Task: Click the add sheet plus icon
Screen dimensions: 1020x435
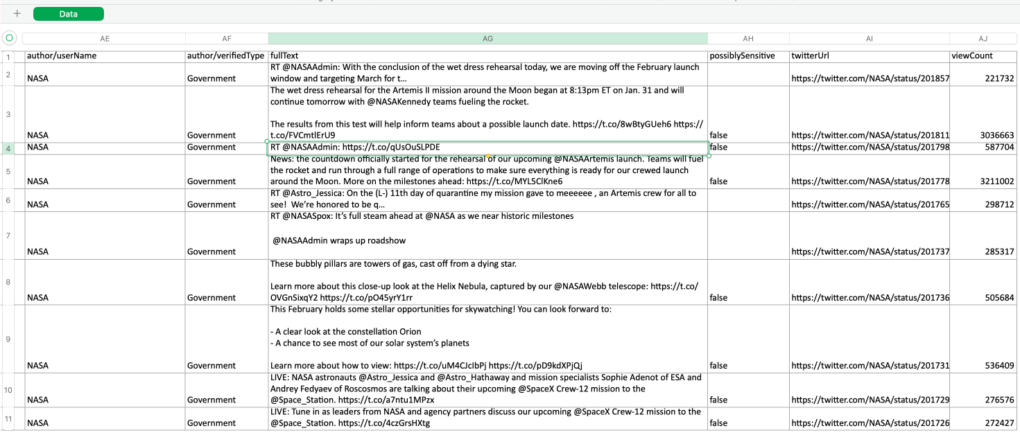Action: pyautogui.click(x=17, y=14)
